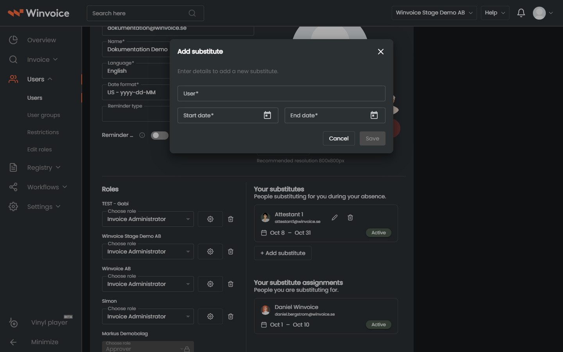The image size is (563, 352).
Task: Go to Overview in the sidebar
Action: pos(41,40)
